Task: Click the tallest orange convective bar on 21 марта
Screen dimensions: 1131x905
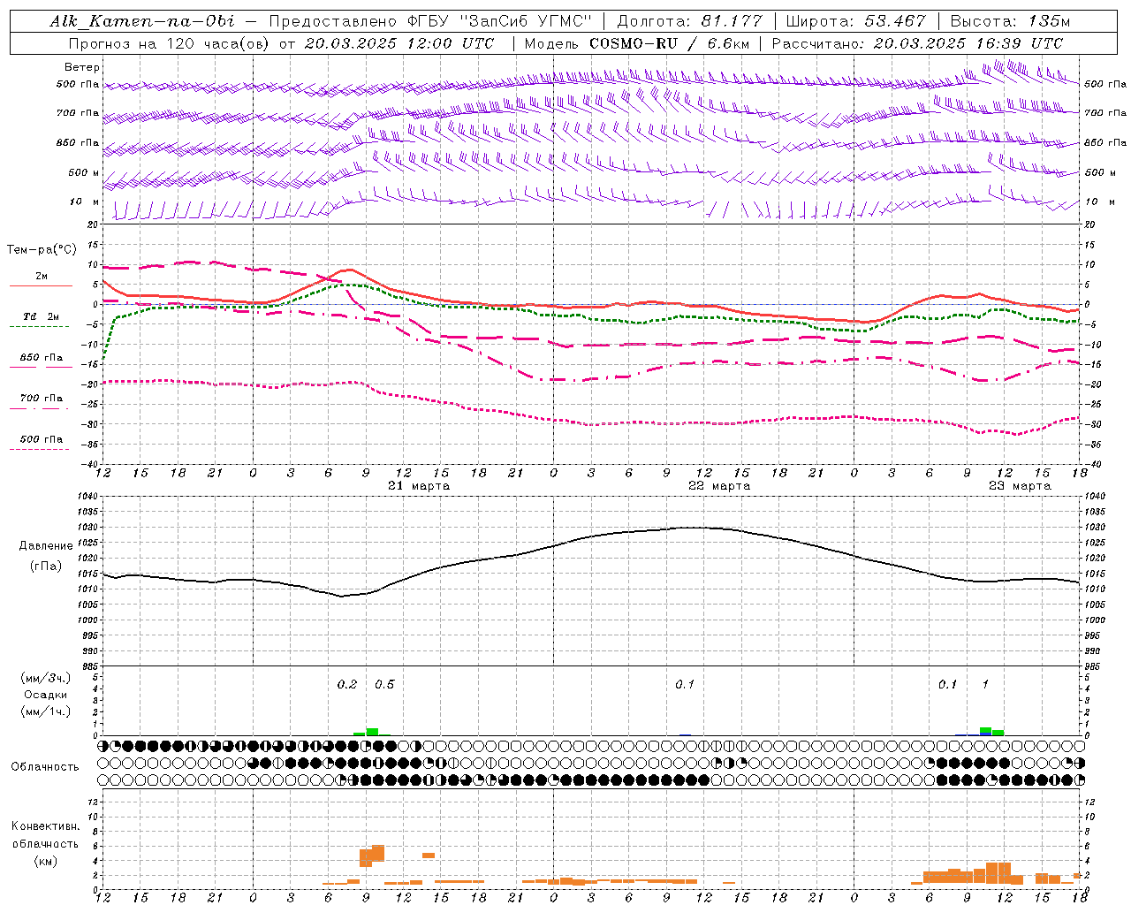Action: pos(378,854)
